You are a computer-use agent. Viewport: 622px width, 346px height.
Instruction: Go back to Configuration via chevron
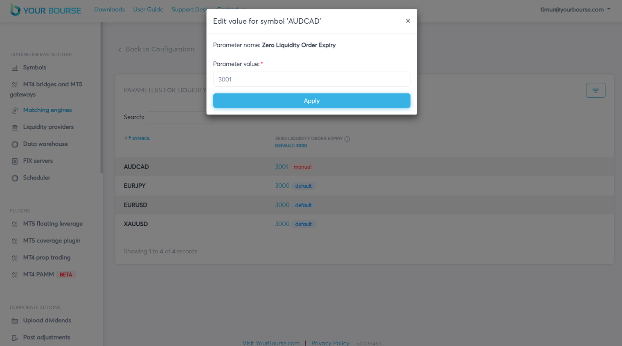click(x=119, y=50)
